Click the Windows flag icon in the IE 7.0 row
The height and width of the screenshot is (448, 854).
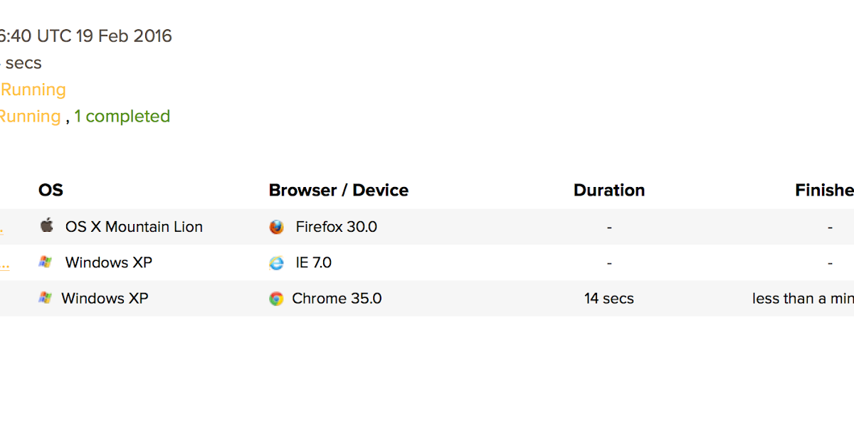(x=45, y=262)
